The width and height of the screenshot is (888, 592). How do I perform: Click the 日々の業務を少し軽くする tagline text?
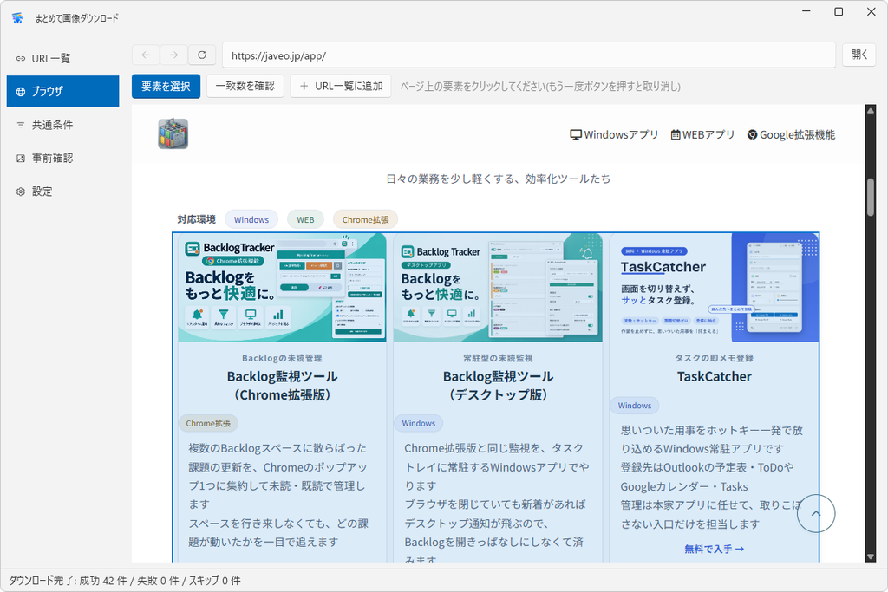499,179
